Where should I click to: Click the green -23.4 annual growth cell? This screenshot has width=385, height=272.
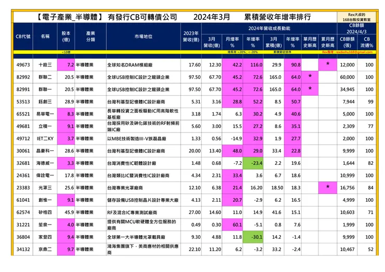[x=253, y=163]
